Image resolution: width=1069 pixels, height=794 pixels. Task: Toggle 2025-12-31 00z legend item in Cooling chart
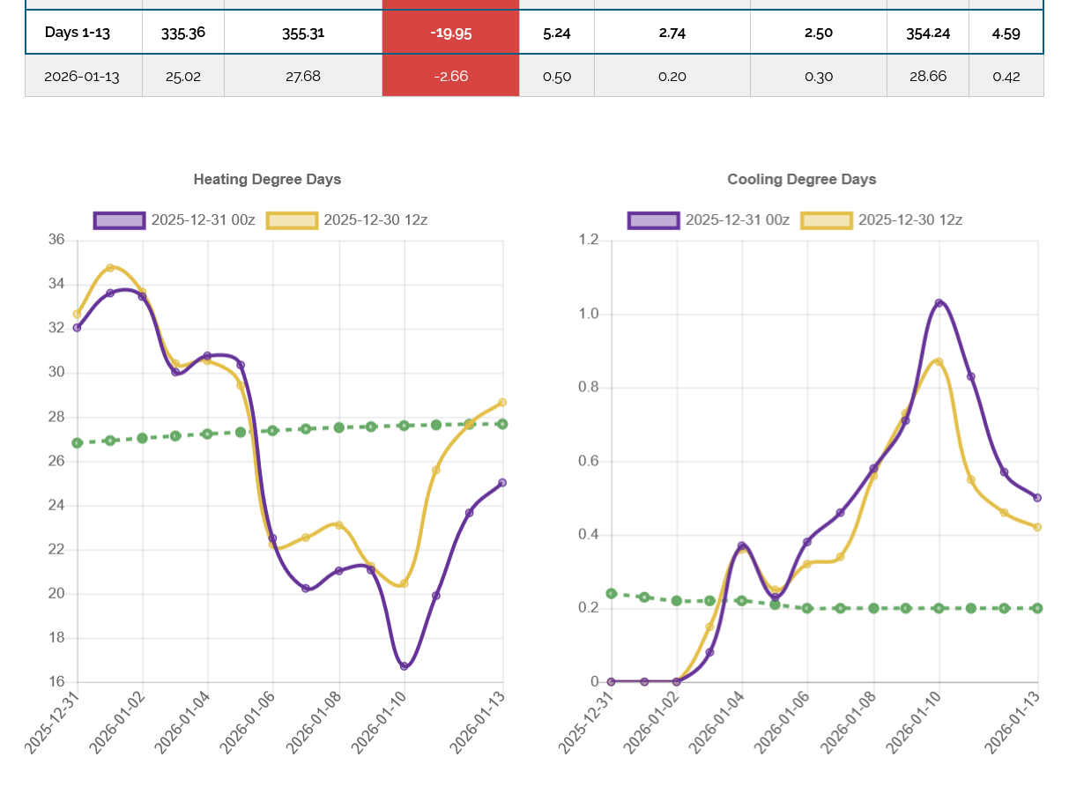[653, 220]
